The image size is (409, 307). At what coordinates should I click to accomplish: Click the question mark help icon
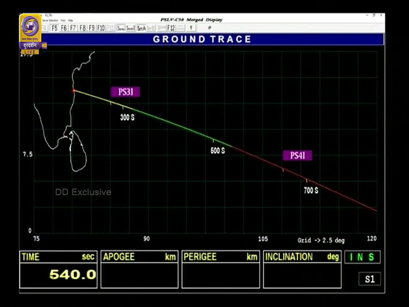(191, 28)
